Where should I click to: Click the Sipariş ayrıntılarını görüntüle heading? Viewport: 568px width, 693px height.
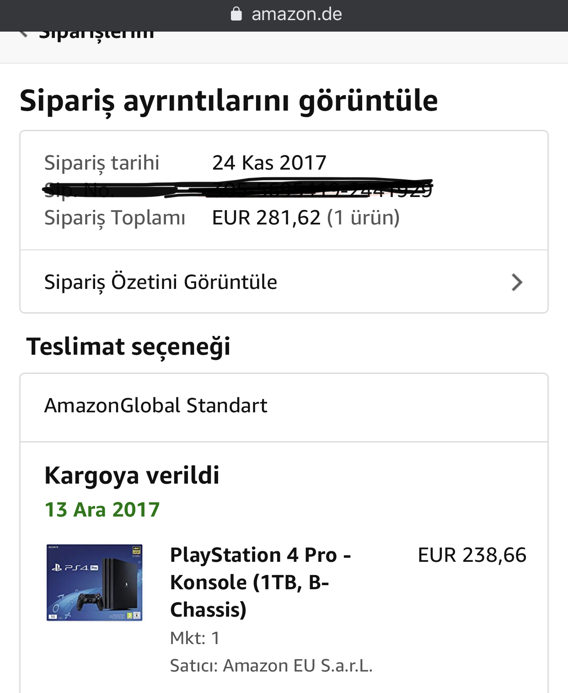(229, 101)
